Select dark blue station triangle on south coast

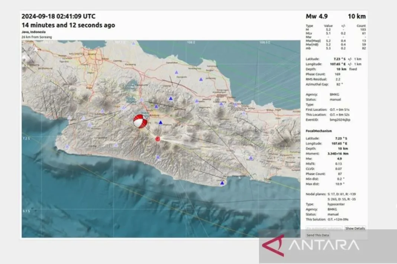[222, 183]
